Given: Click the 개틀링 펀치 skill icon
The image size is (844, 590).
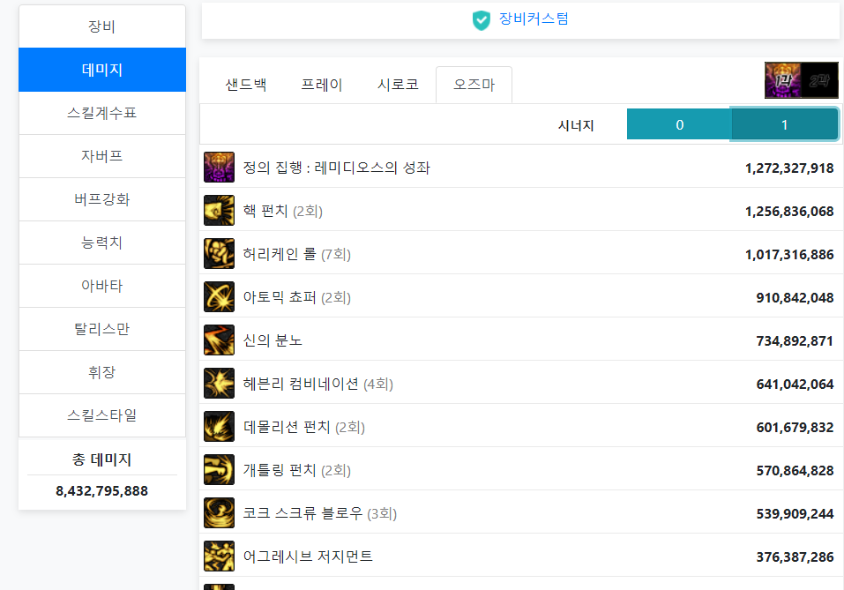Looking at the screenshot, I should coord(219,470).
